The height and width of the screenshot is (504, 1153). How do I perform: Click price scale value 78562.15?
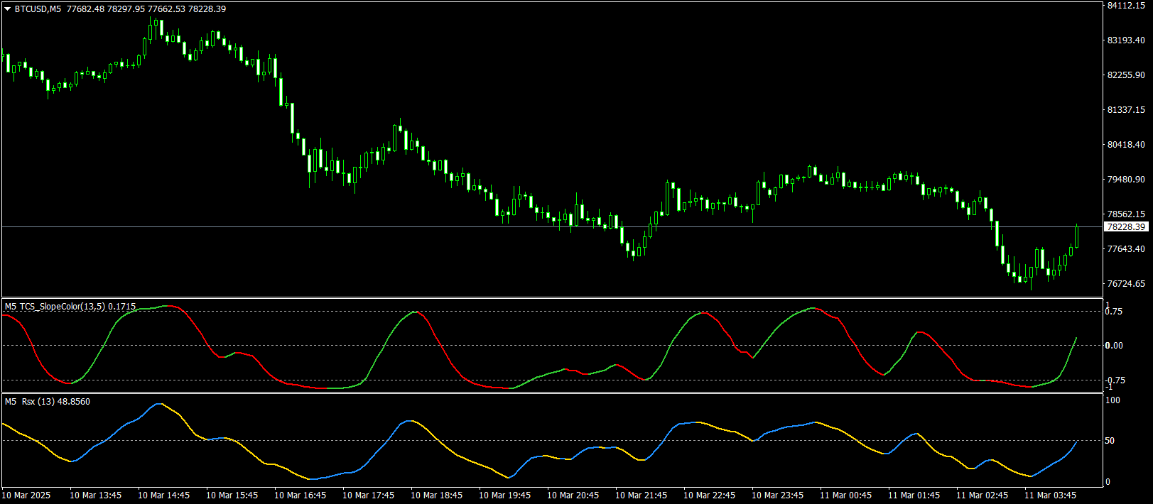(1126, 214)
